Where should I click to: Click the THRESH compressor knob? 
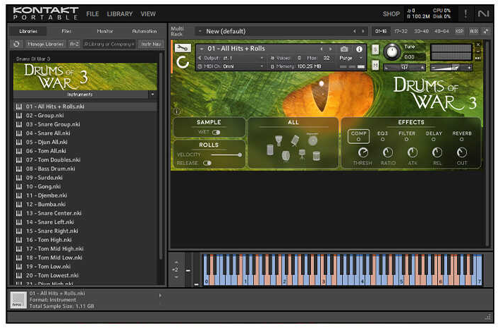(363, 152)
